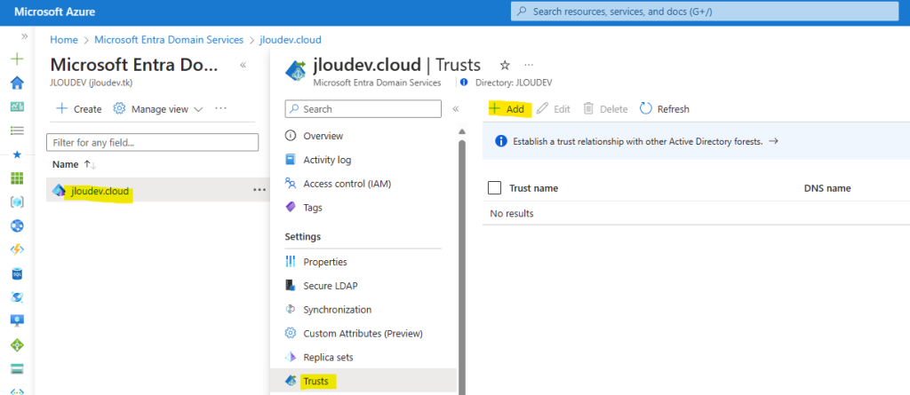Viewport: 910px width, 395px height.
Task: Click the Favorites star in left sidebar
Action: point(18,154)
